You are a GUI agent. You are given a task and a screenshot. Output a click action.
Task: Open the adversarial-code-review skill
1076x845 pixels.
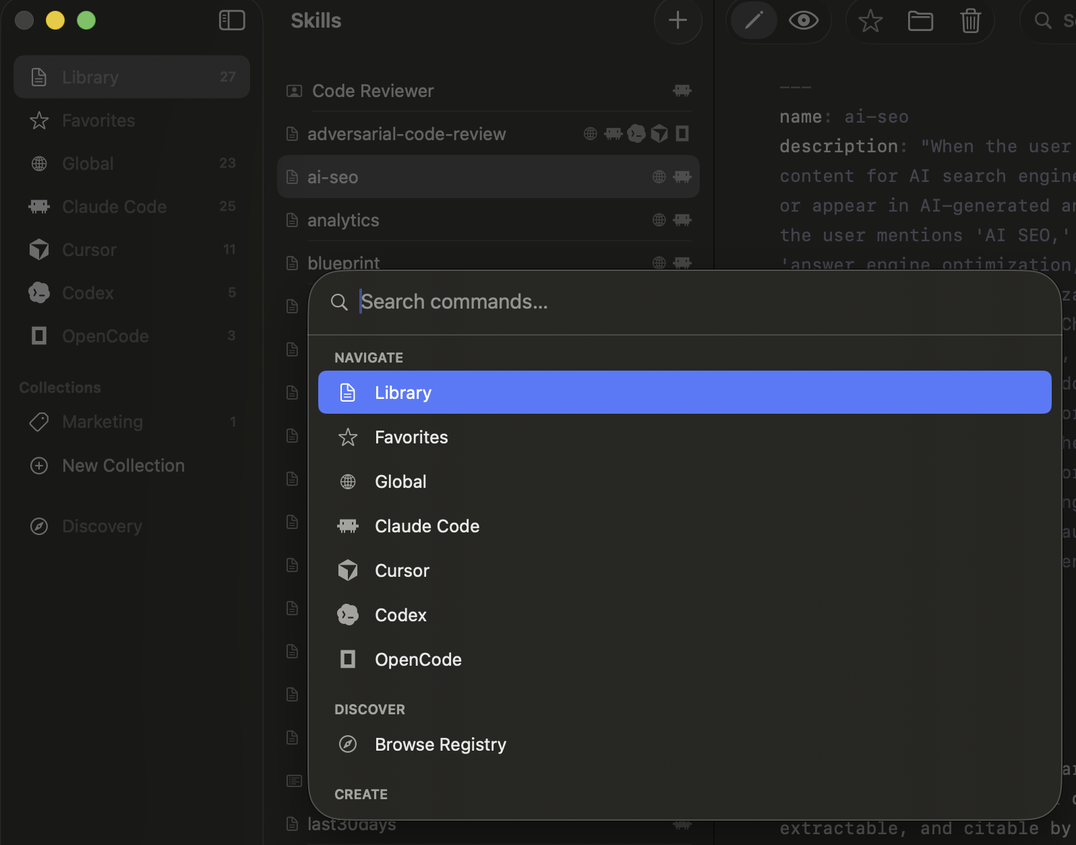point(488,134)
